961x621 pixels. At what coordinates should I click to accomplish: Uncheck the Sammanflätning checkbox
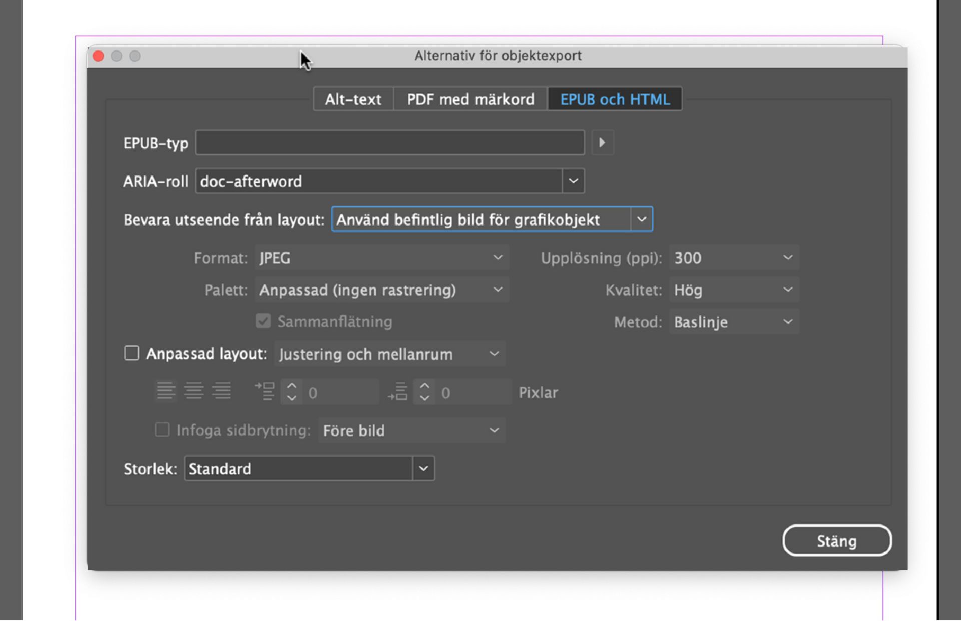pyautogui.click(x=263, y=321)
